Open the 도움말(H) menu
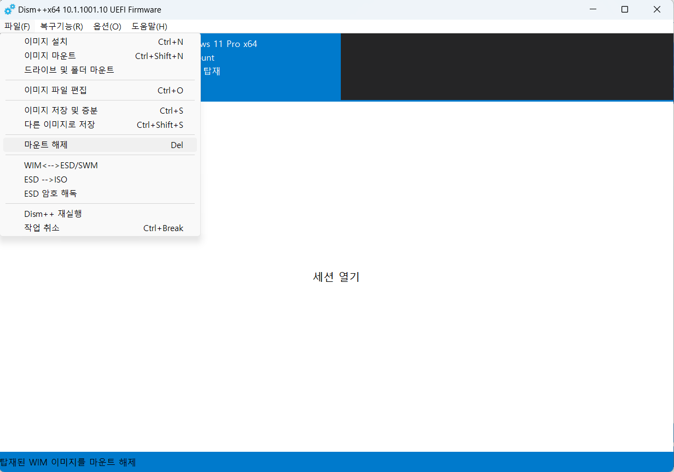The height and width of the screenshot is (472, 674). (x=149, y=26)
